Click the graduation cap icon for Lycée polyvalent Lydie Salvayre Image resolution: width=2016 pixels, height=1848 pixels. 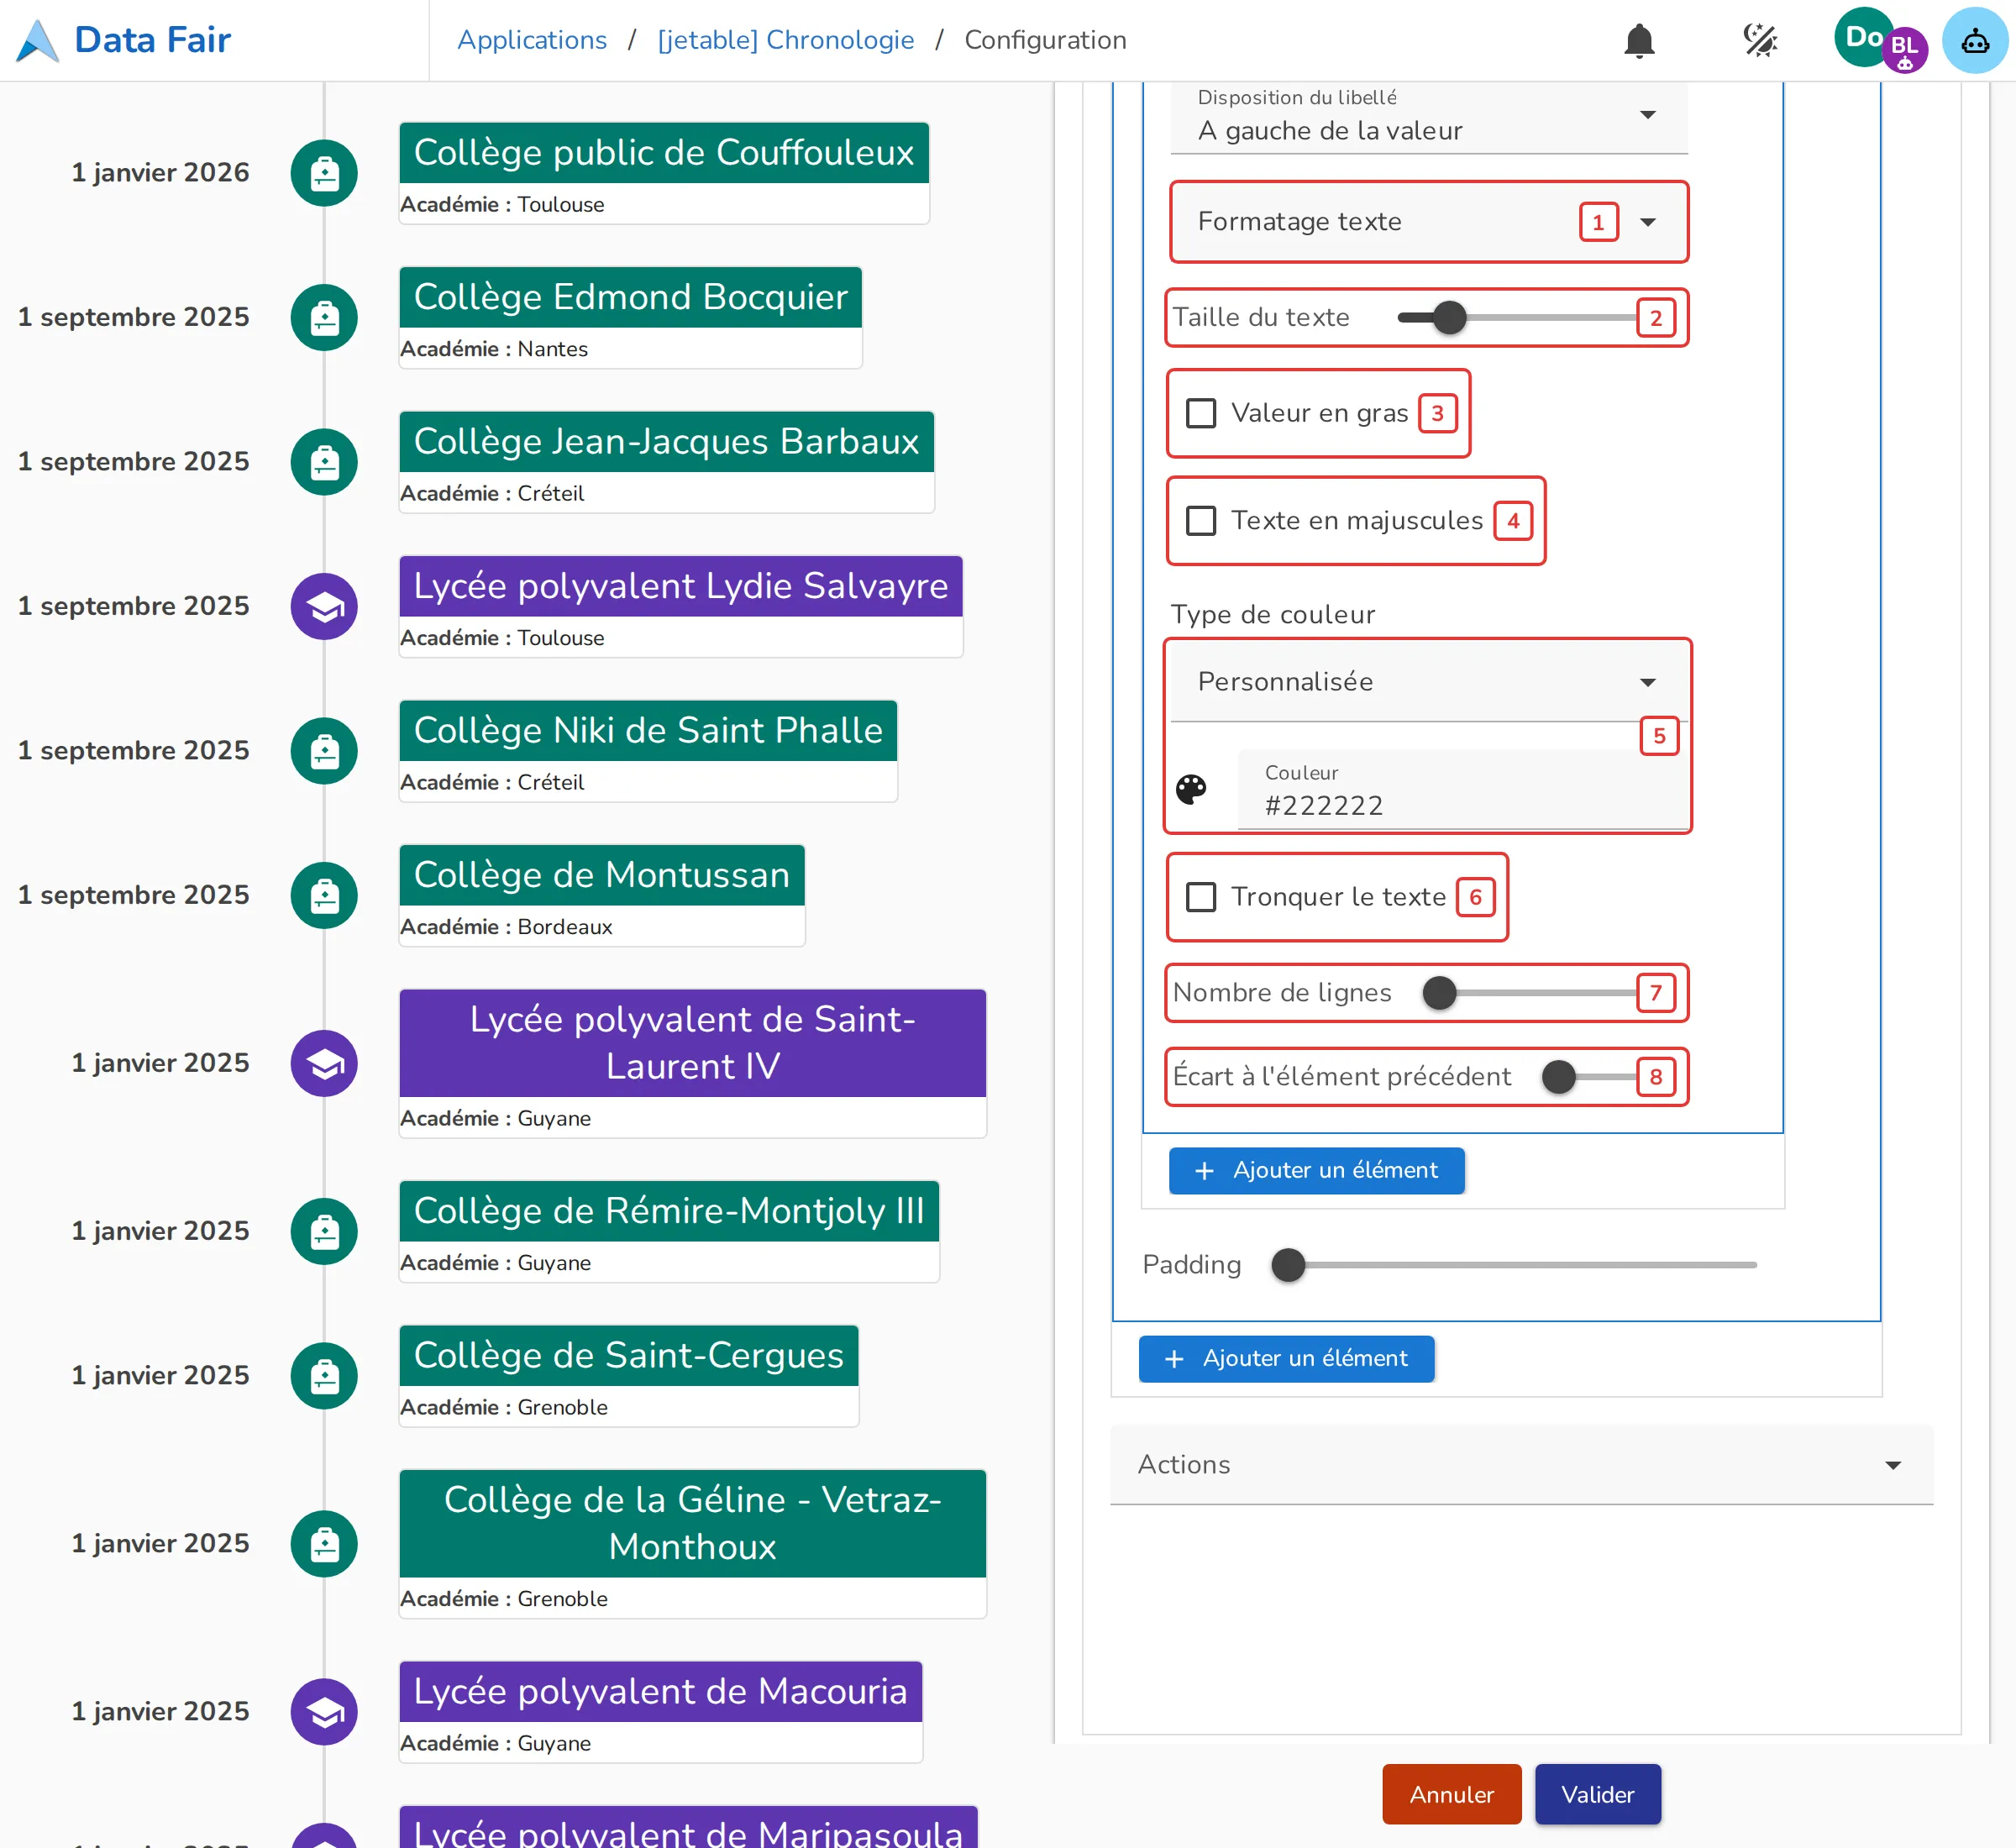[x=324, y=606]
